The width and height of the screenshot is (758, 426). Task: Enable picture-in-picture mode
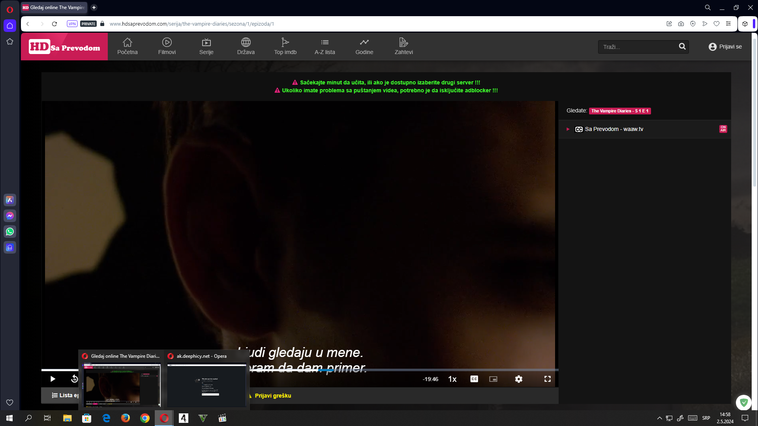pos(493,379)
